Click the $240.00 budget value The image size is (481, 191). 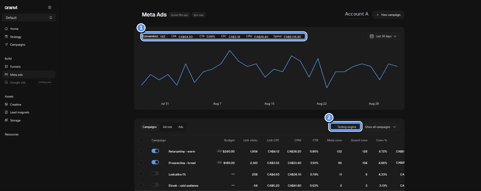[x=229, y=152]
